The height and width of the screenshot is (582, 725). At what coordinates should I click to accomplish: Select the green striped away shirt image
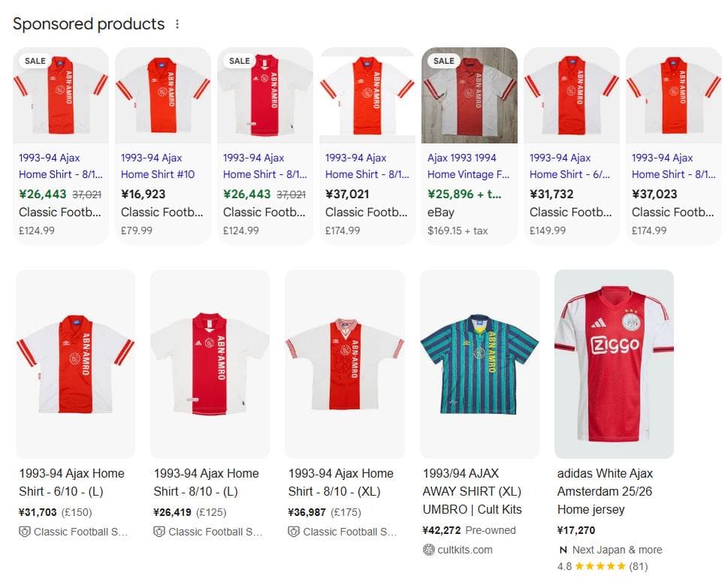[x=479, y=364]
